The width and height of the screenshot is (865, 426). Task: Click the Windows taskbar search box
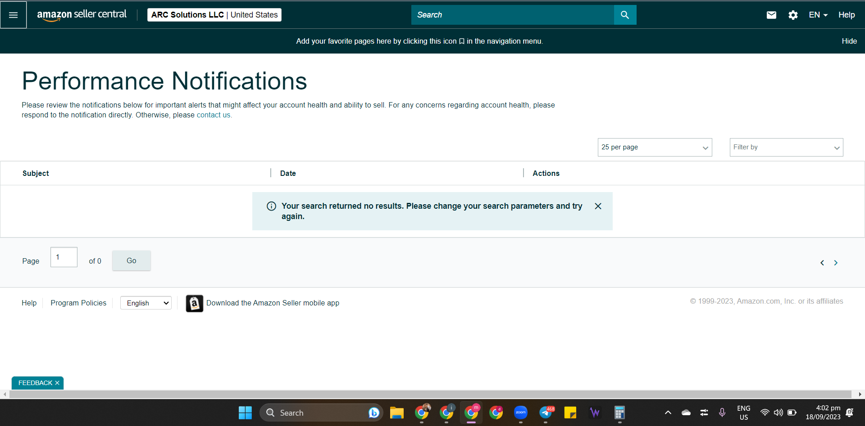[321, 413]
